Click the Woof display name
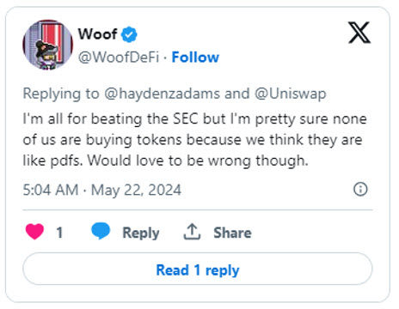 point(97,34)
